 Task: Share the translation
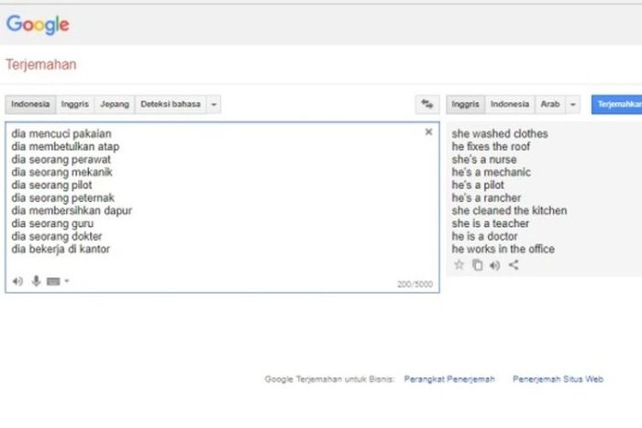514,265
